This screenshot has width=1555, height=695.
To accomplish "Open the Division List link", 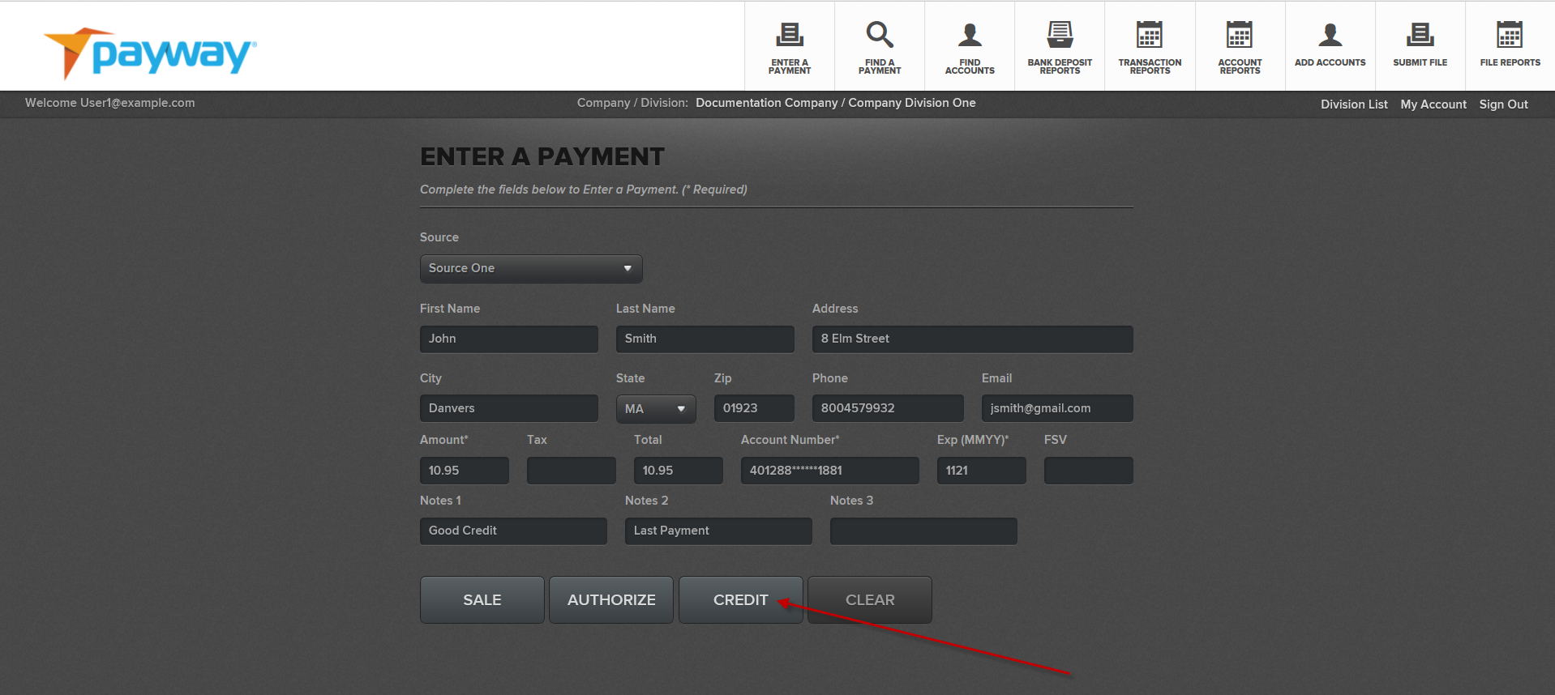I will tap(1353, 104).
